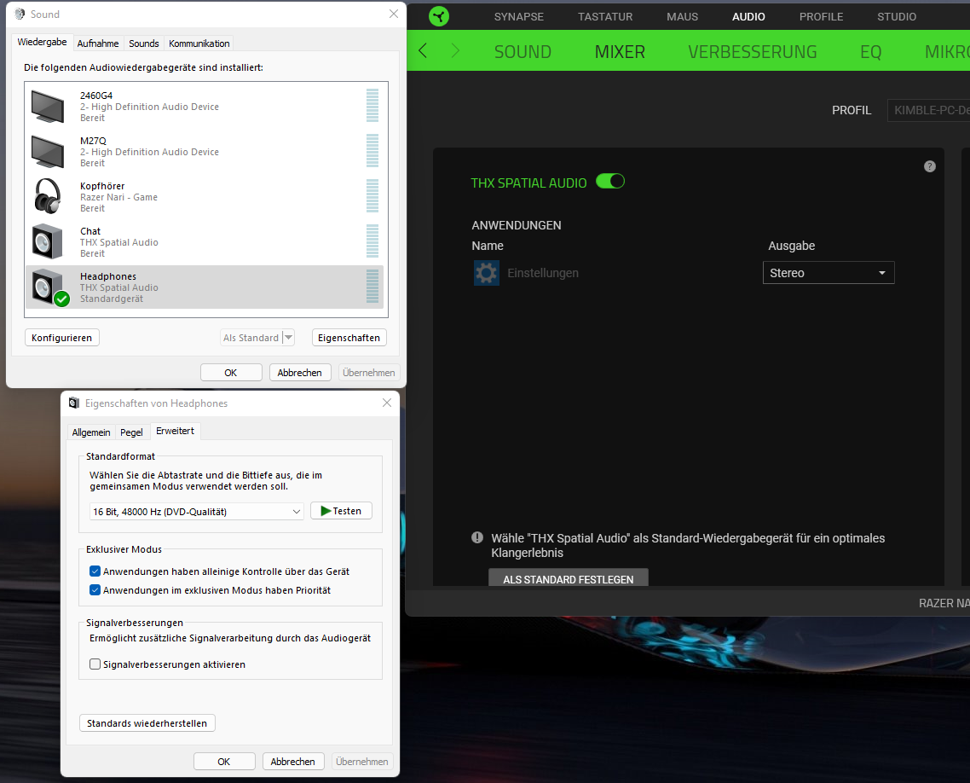Select the M27Q playback device text
This screenshot has height=783, width=970.
(x=149, y=152)
